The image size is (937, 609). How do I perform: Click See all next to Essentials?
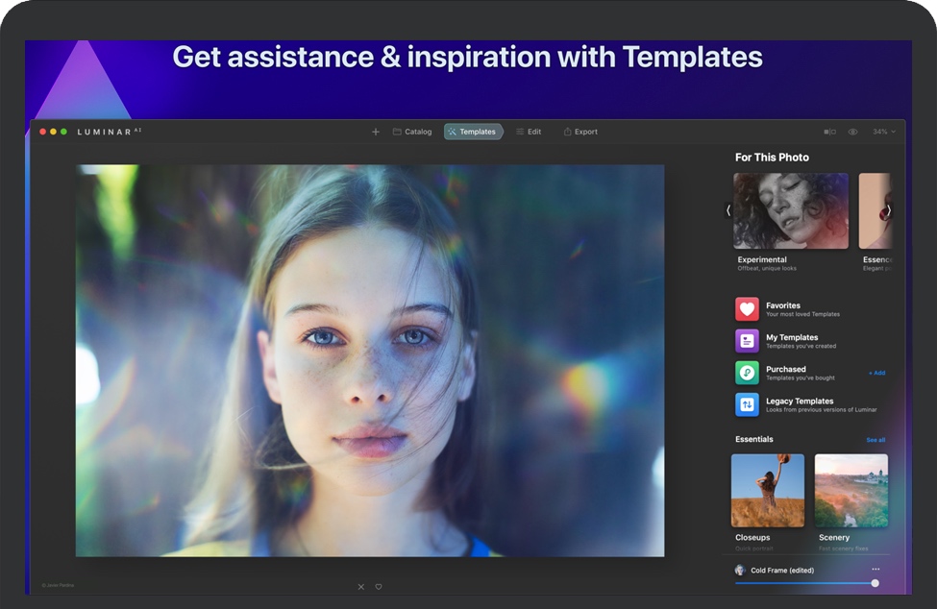[x=875, y=440]
